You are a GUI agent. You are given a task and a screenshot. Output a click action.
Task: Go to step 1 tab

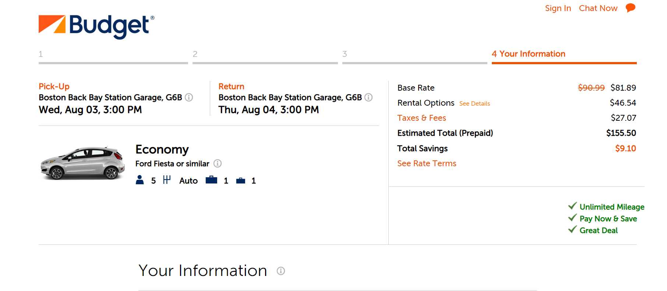tap(113, 55)
